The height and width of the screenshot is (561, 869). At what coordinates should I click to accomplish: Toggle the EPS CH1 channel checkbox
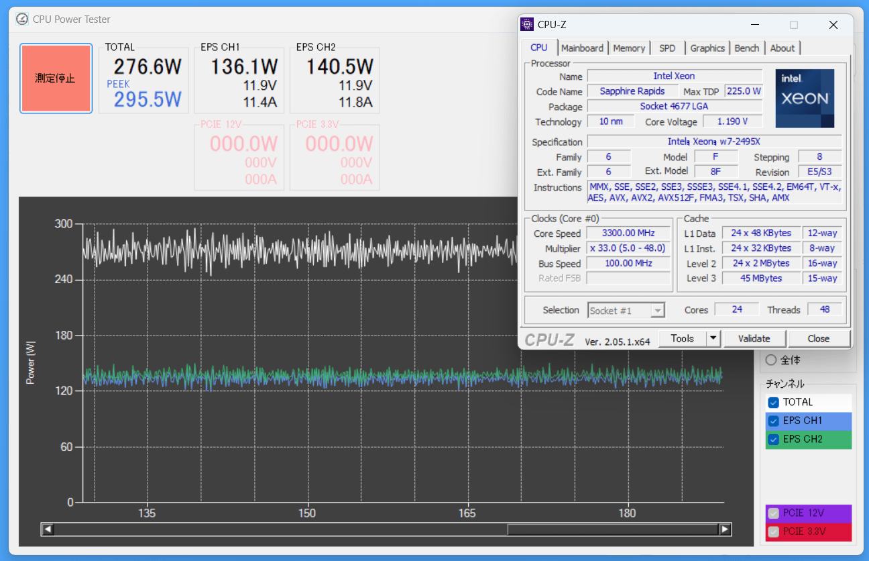[x=773, y=421]
